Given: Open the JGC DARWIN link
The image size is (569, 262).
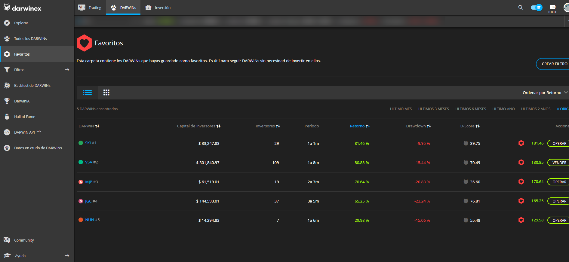Looking at the screenshot, I should (x=88, y=201).
